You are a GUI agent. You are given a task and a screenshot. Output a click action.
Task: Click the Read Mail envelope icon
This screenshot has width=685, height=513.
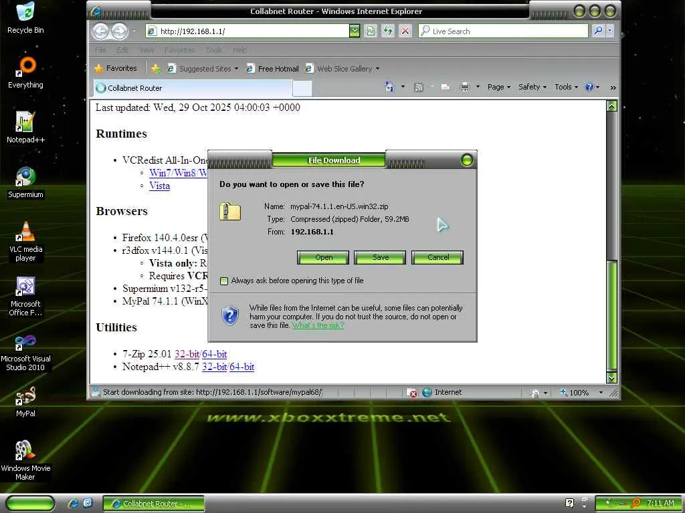(x=446, y=88)
